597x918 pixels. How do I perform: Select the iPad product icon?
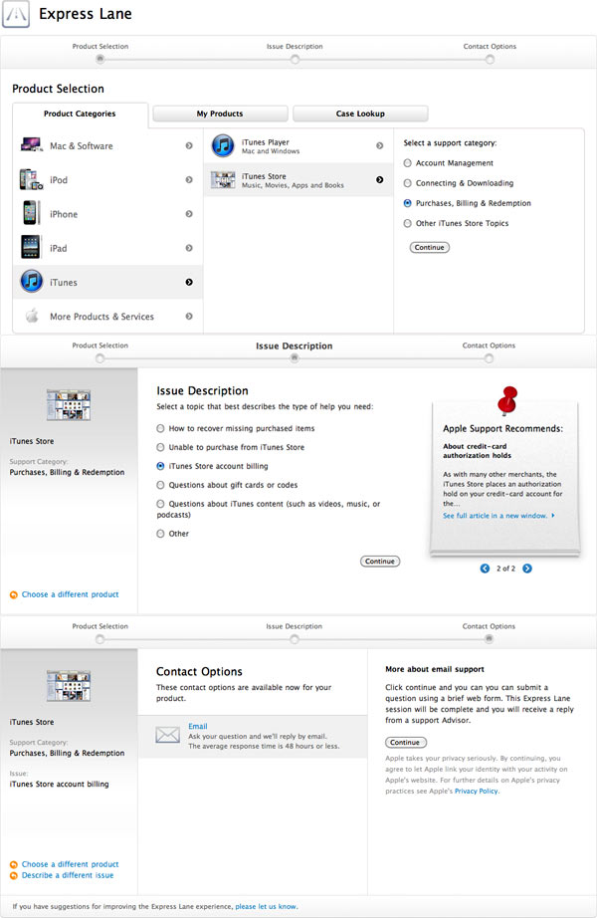pos(31,248)
